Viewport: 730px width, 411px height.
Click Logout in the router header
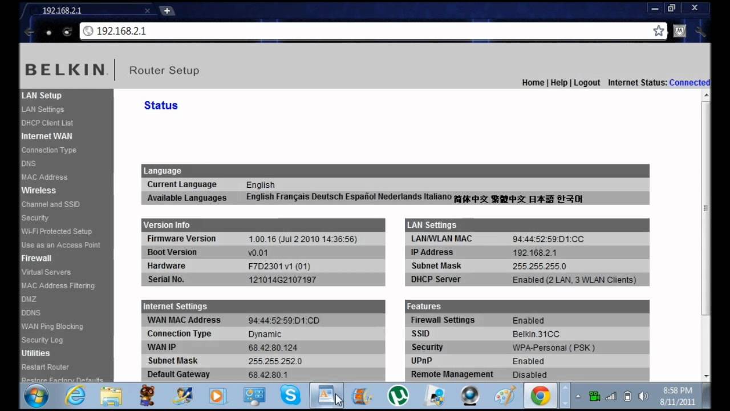click(587, 83)
